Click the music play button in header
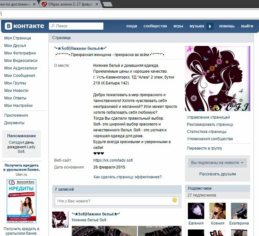The width and height of the screenshot is (259, 236). [x=210, y=26]
